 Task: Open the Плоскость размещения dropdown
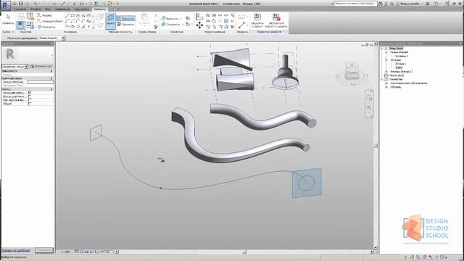click(x=51, y=38)
